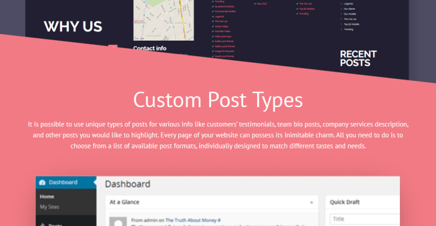Click the Custom Post Types heading
This screenshot has height=226, width=436.
[x=218, y=100]
